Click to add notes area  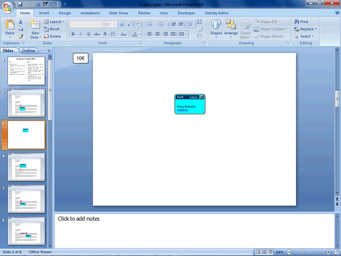pyautogui.click(x=194, y=230)
